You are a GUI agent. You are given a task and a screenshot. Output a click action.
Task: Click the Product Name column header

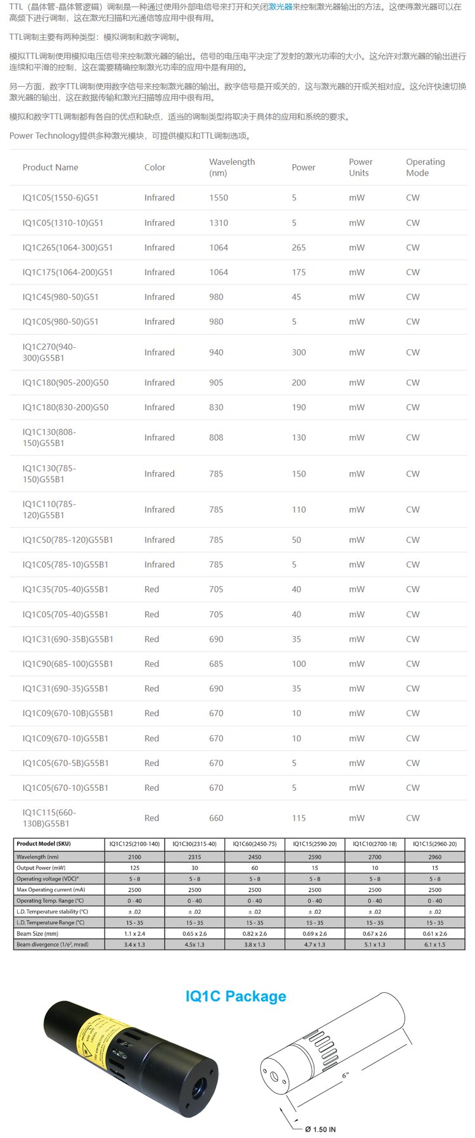coord(51,167)
